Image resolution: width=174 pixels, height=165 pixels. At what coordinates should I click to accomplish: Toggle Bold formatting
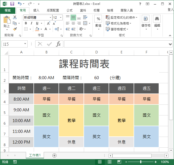coord(26,23)
